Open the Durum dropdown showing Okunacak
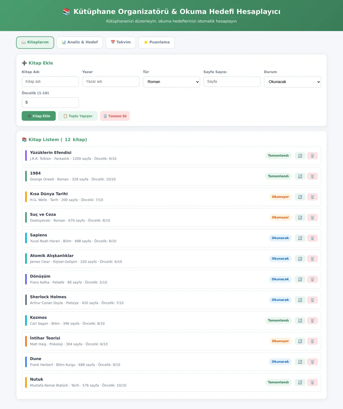 [292, 82]
